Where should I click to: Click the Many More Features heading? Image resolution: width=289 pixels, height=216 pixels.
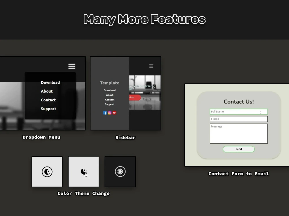click(x=144, y=19)
